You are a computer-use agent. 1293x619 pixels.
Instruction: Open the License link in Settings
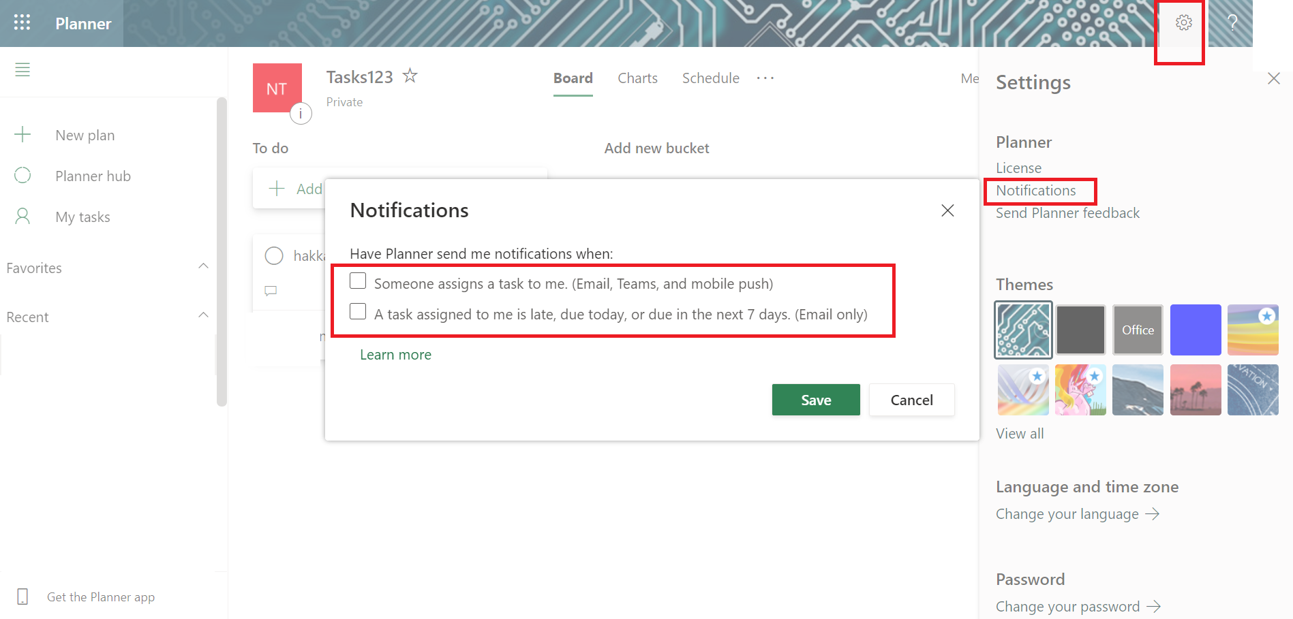click(1018, 168)
